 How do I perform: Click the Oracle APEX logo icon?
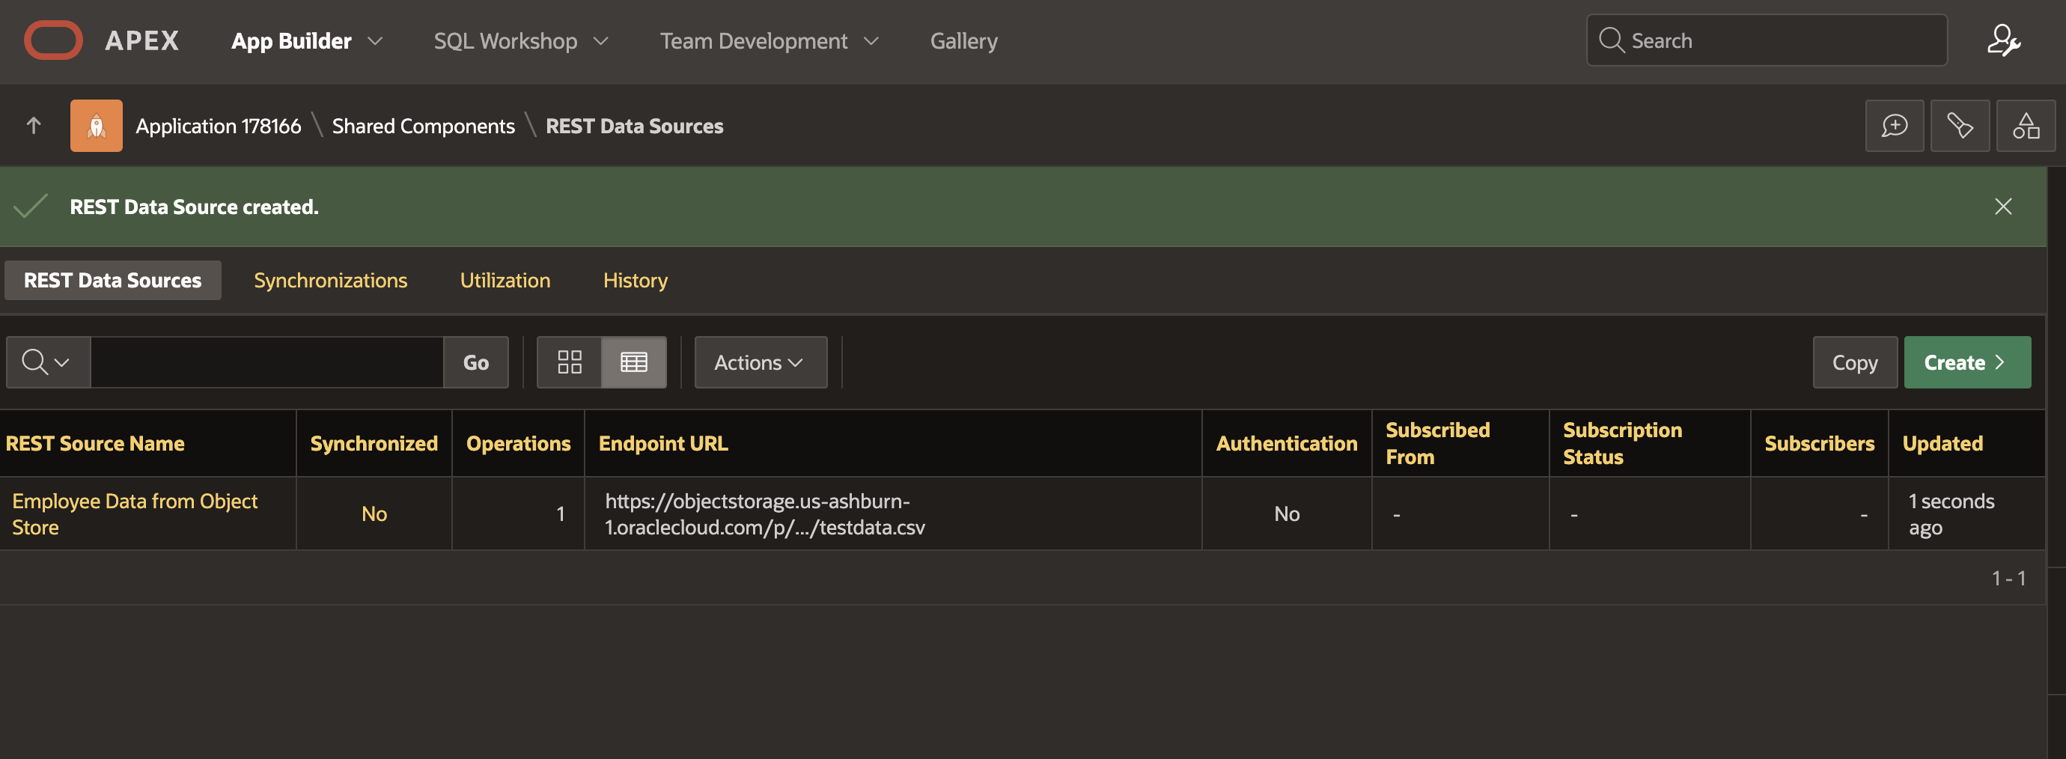(53, 40)
